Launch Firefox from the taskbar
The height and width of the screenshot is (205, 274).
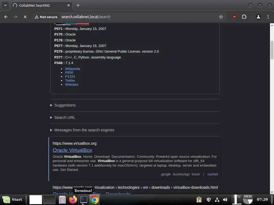coord(73,200)
